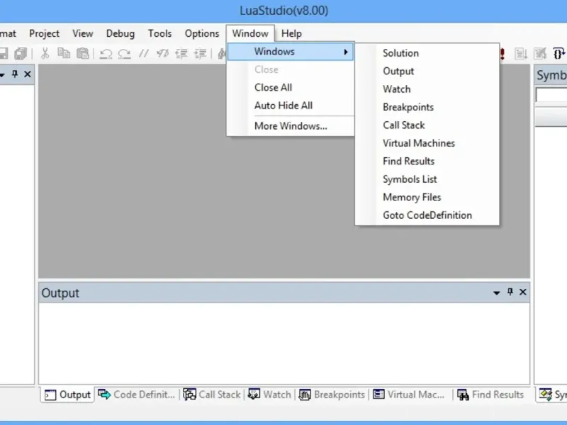Pin the Output panel with pushpin
Screen dimensions: 567x425
tap(510, 292)
